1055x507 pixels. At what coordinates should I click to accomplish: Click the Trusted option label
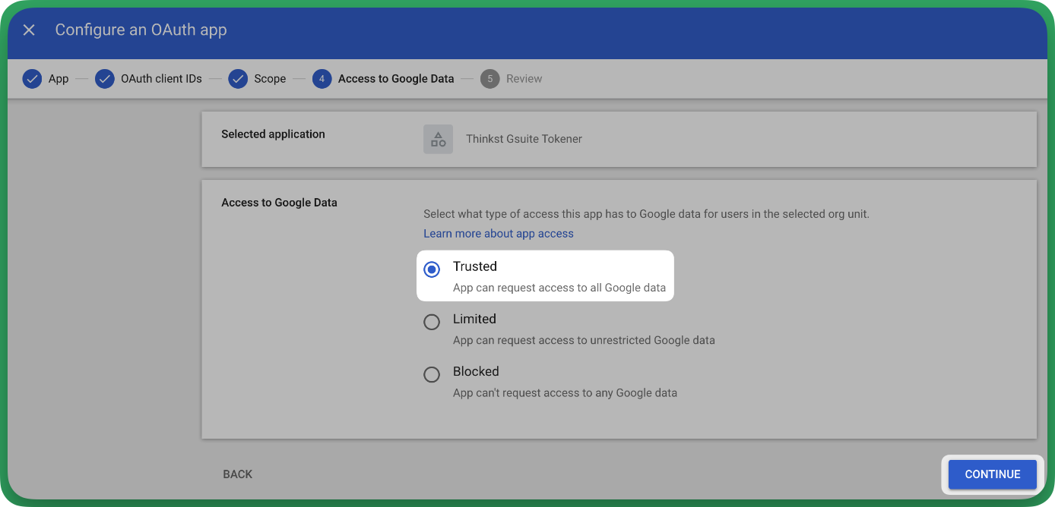tap(475, 266)
